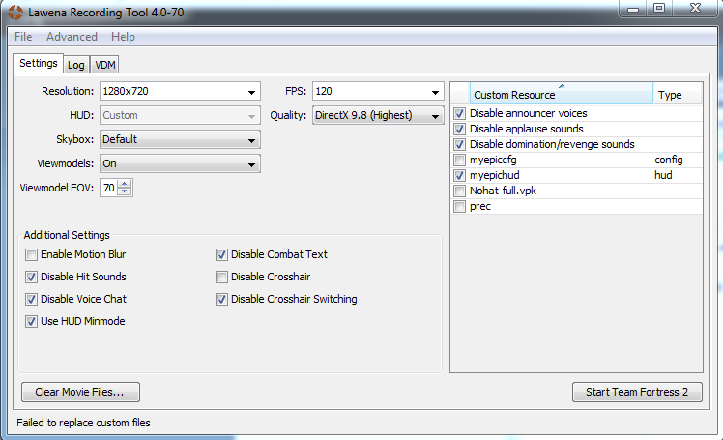The height and width of the screenshot is (440, 723).
Task: Click the 1280x720 resolution value
Action: pos(126,91)
